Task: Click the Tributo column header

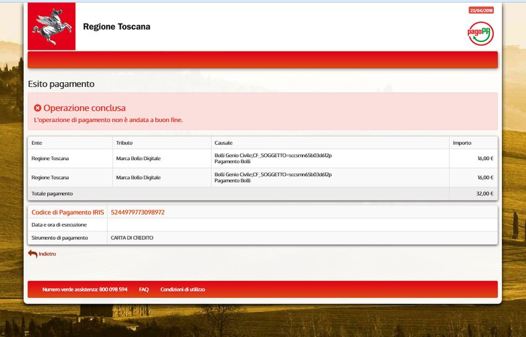Action: (x=124, y=143)
